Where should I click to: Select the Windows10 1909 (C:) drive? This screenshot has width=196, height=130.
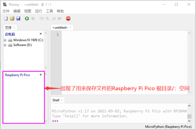[x=28, y=40]
